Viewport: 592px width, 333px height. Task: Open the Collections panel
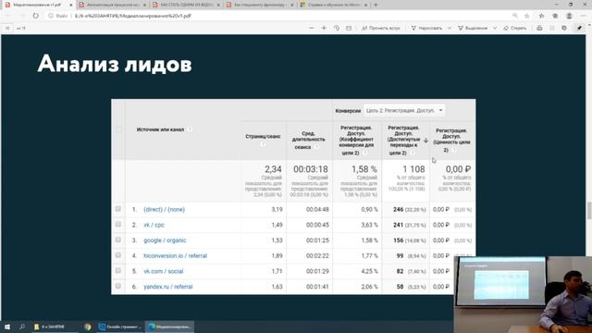click(555, 16)
